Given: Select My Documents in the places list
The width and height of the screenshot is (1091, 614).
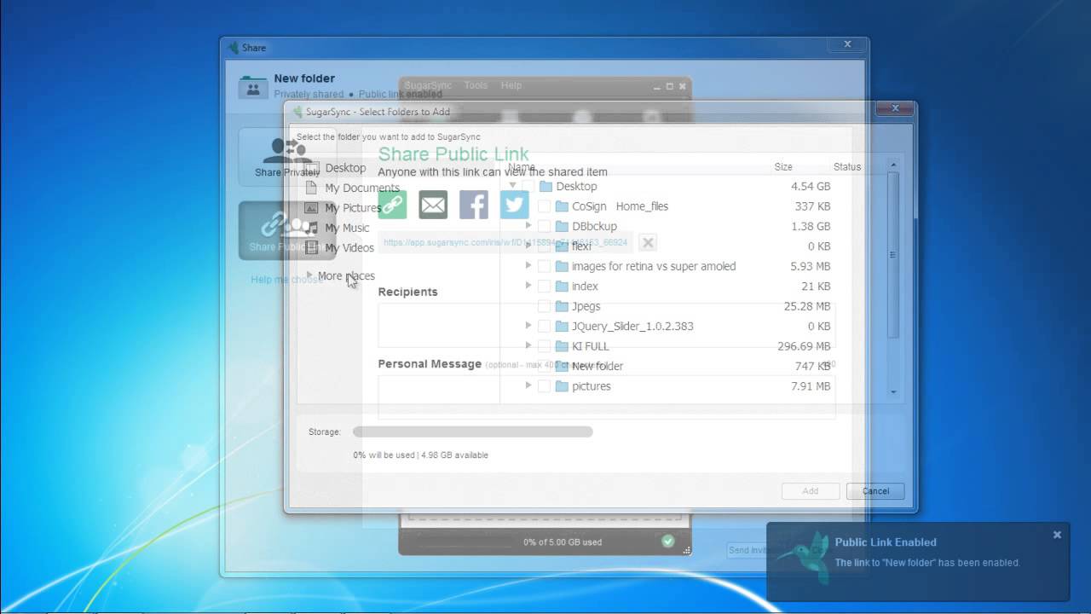Looking at the screenshot, I should [352, 188].
